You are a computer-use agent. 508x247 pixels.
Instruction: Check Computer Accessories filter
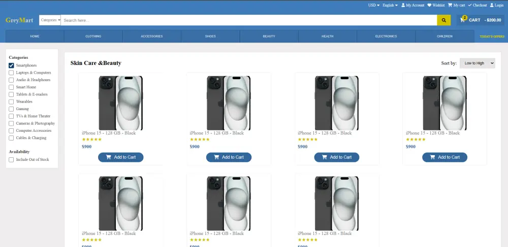tap(11, 131)
